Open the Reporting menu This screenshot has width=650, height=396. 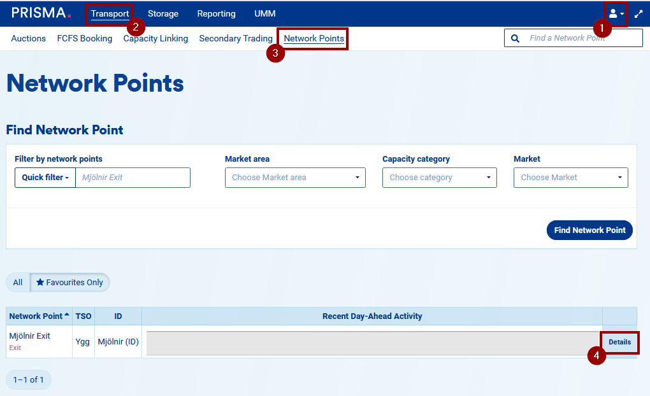pyautogui.click(x=216, y=13)
